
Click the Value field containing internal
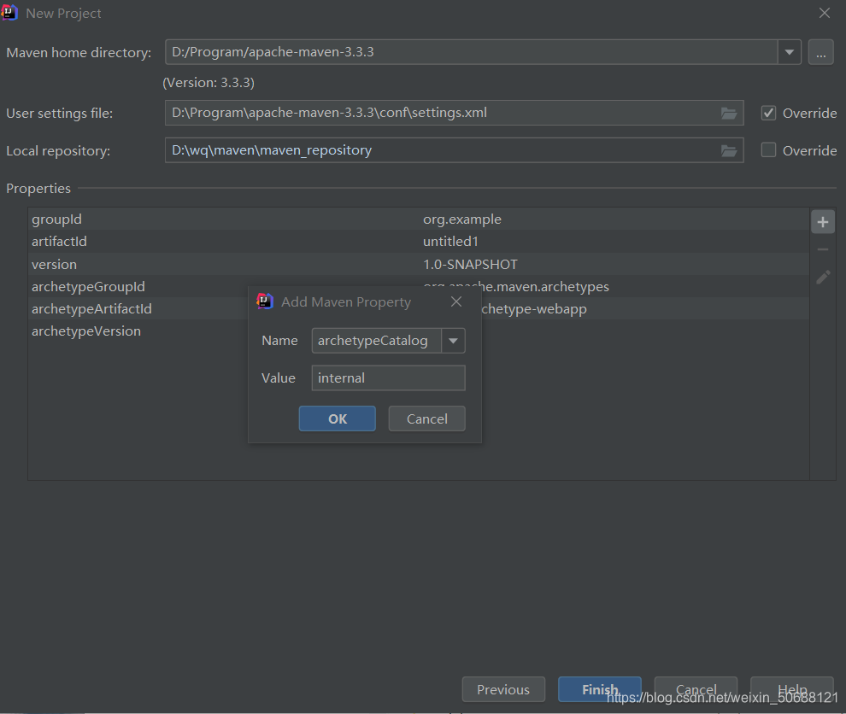point(389,378)
